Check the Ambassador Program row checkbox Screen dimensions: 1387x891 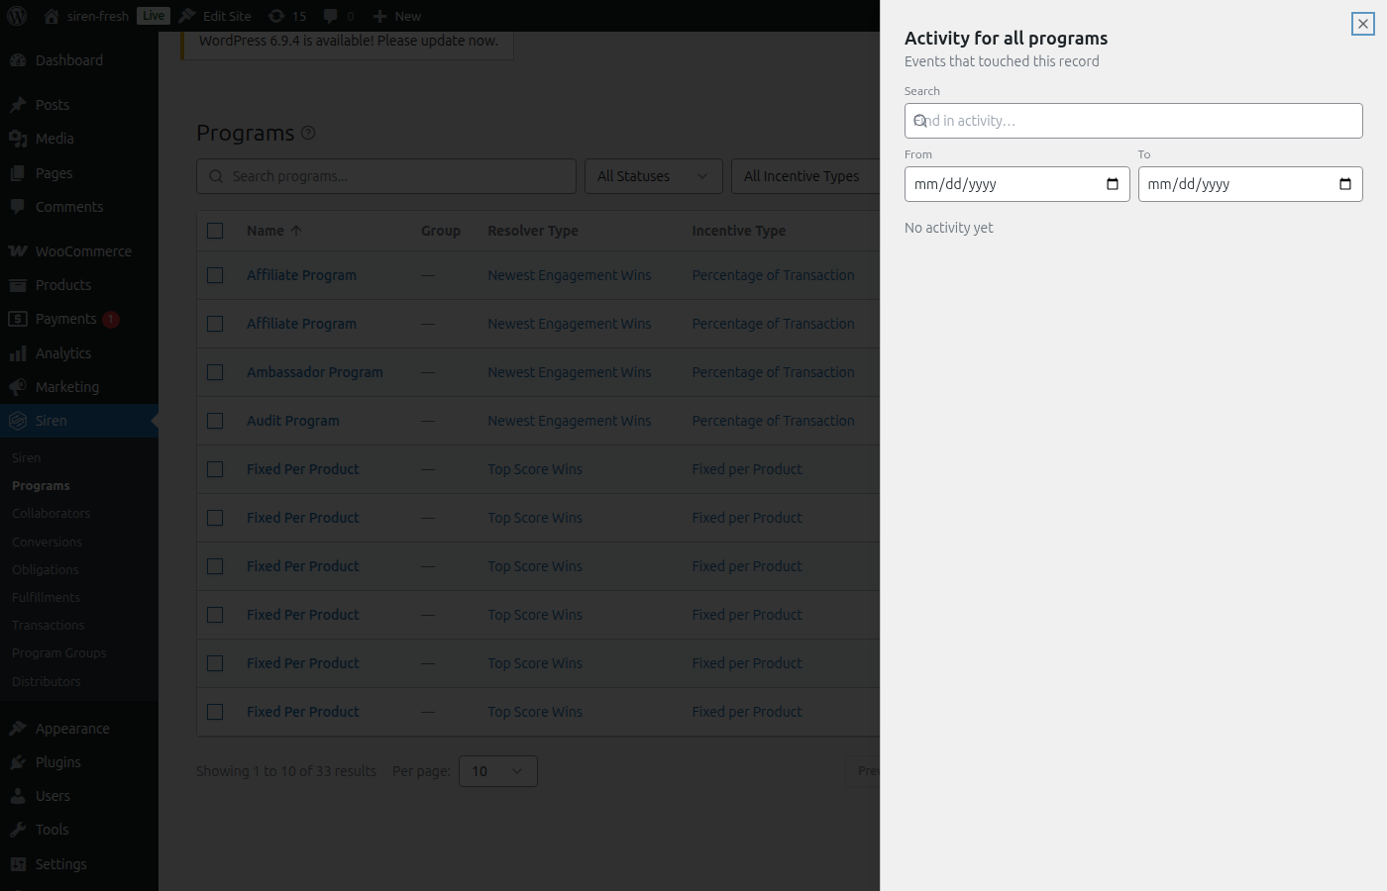pos(215,372)
